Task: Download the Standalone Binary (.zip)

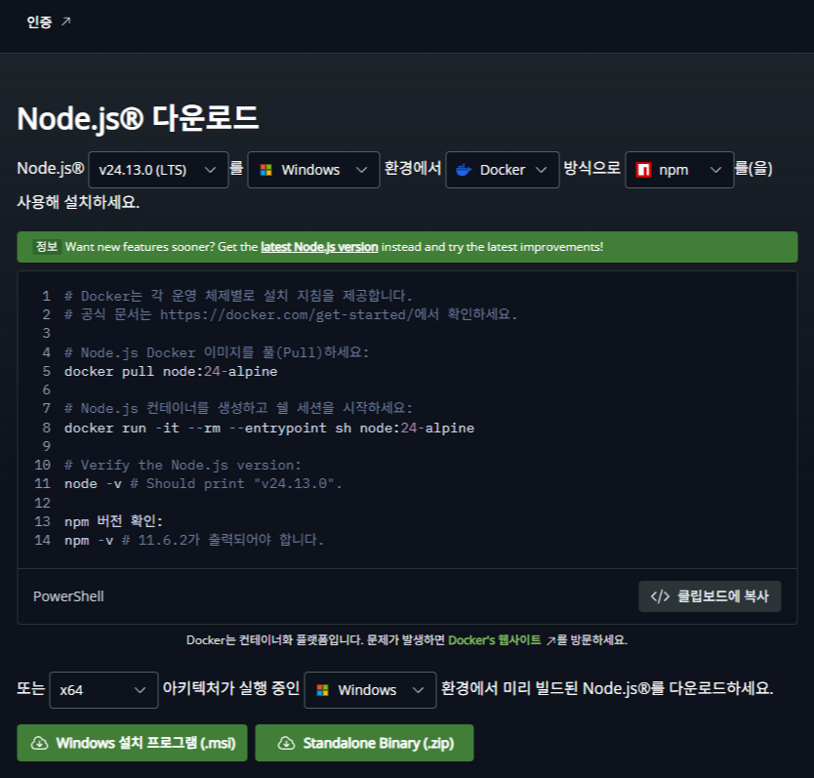Action: (364, 743)
